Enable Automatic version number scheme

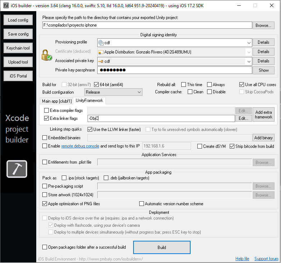(x=141, y=203)
